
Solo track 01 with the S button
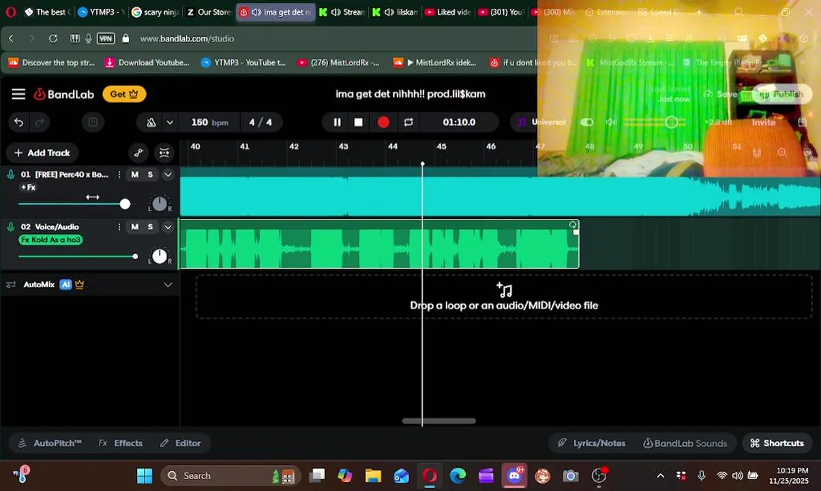point(150,175)
